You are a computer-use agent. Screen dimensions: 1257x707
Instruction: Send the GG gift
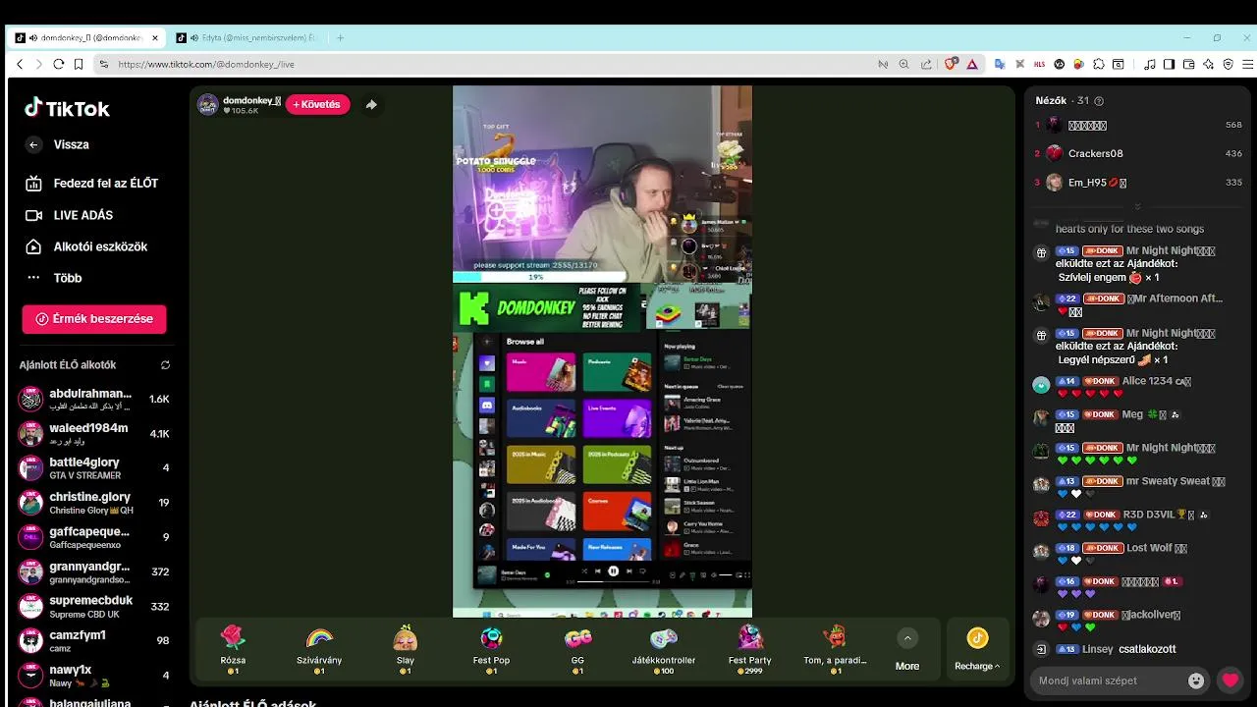click(577, 648)
